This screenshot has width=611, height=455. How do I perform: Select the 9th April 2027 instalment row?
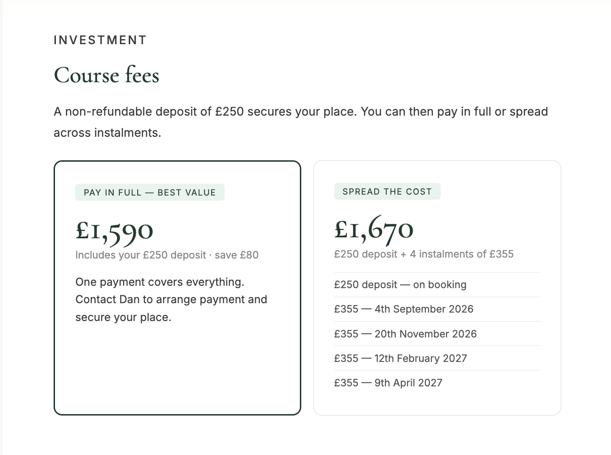tap(437, 383)
